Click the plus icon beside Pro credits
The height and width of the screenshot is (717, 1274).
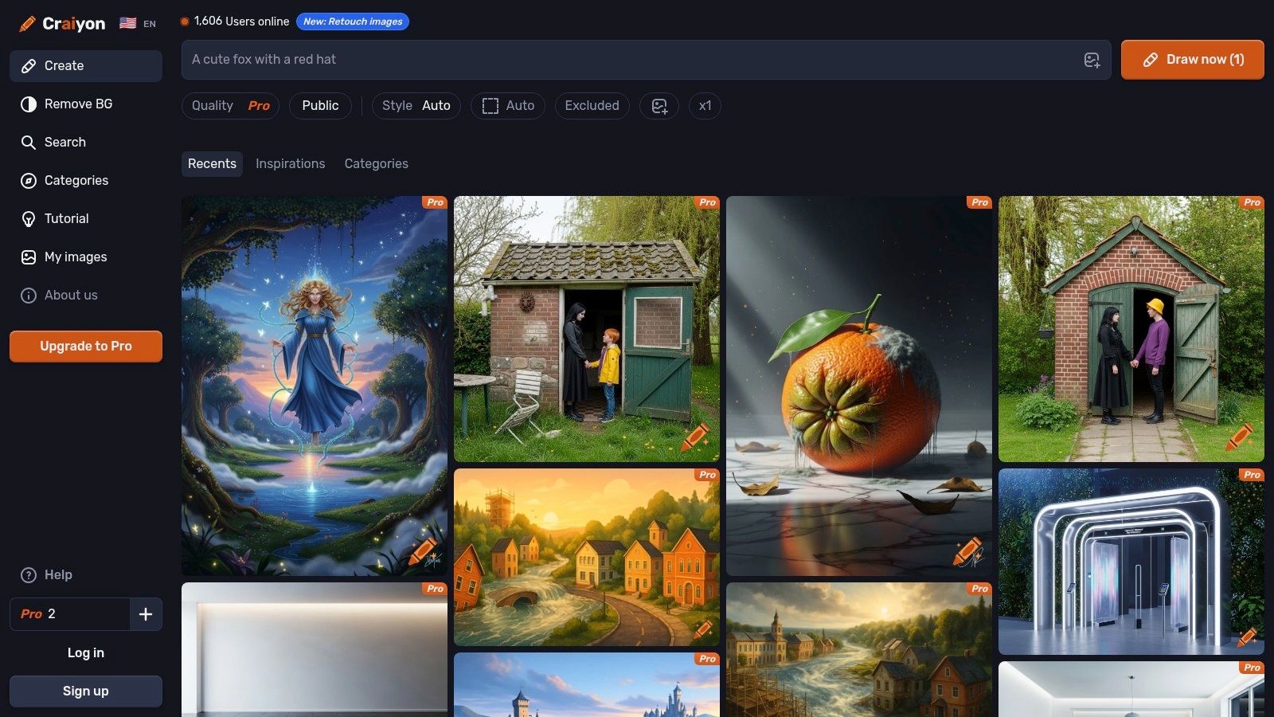[x=146, y=614]
